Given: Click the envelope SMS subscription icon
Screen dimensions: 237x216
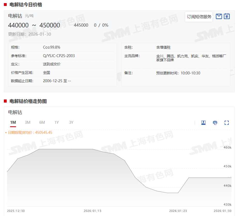Looking at the screenshot, I should point(219,17).
